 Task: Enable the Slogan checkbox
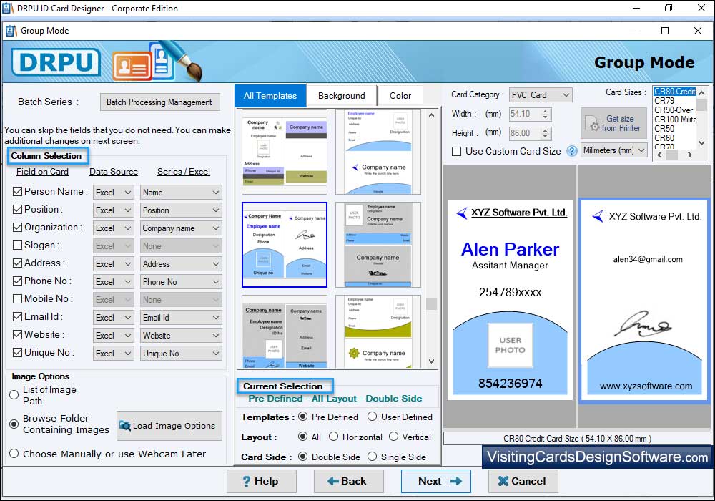17,245
